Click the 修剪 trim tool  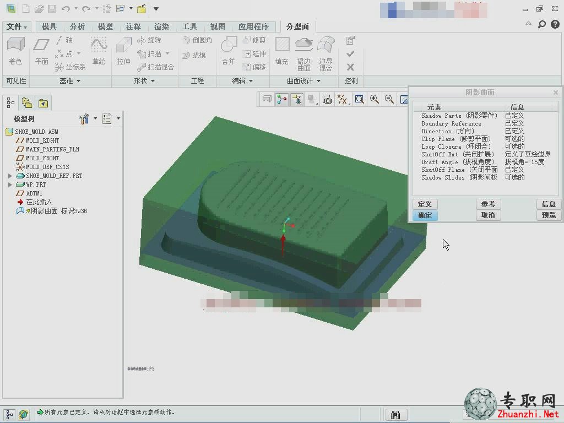click(x=254, y=40)
